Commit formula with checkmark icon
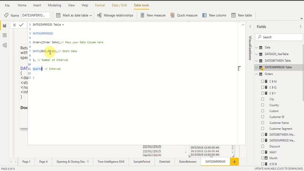This screenshot has width=304, height=171. pos(21,25)
